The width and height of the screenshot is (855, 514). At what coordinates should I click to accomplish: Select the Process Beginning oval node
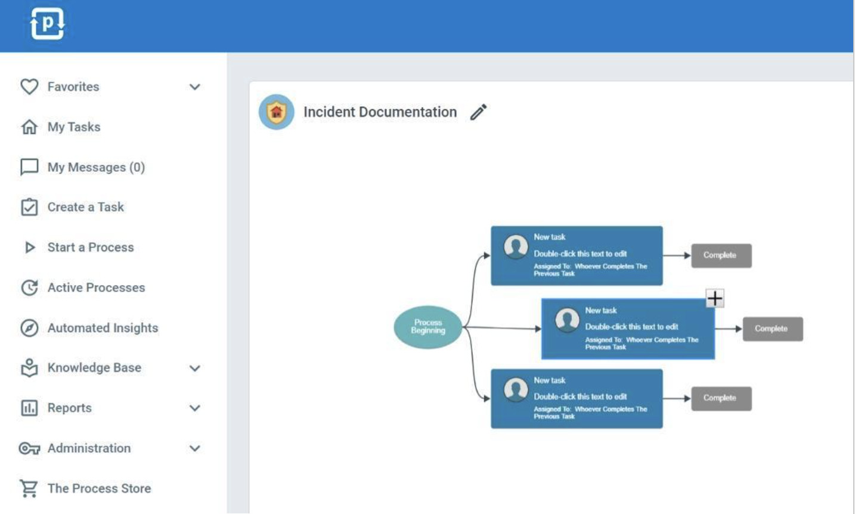point(428,327)
